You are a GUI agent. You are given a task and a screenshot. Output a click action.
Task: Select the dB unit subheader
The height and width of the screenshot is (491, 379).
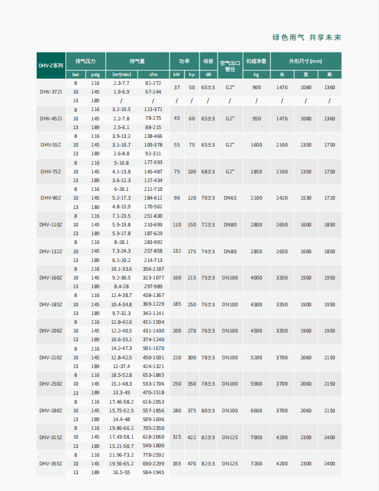208,74
